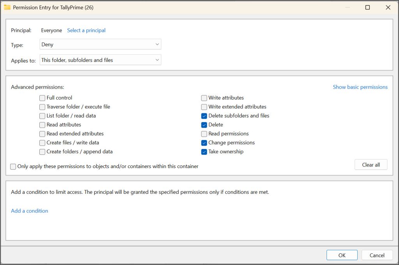Enable the Full control permission
399x265 pixels.
pos(42,98)
